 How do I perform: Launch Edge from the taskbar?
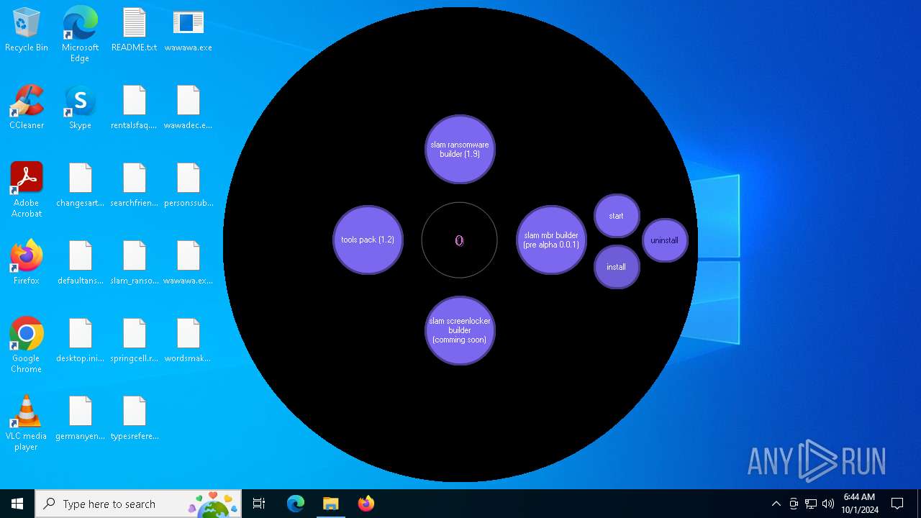point(296,504)
